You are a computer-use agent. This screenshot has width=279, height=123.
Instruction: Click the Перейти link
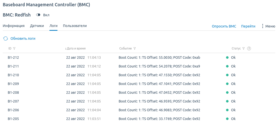pyautogui.click(x=248, y=26)
